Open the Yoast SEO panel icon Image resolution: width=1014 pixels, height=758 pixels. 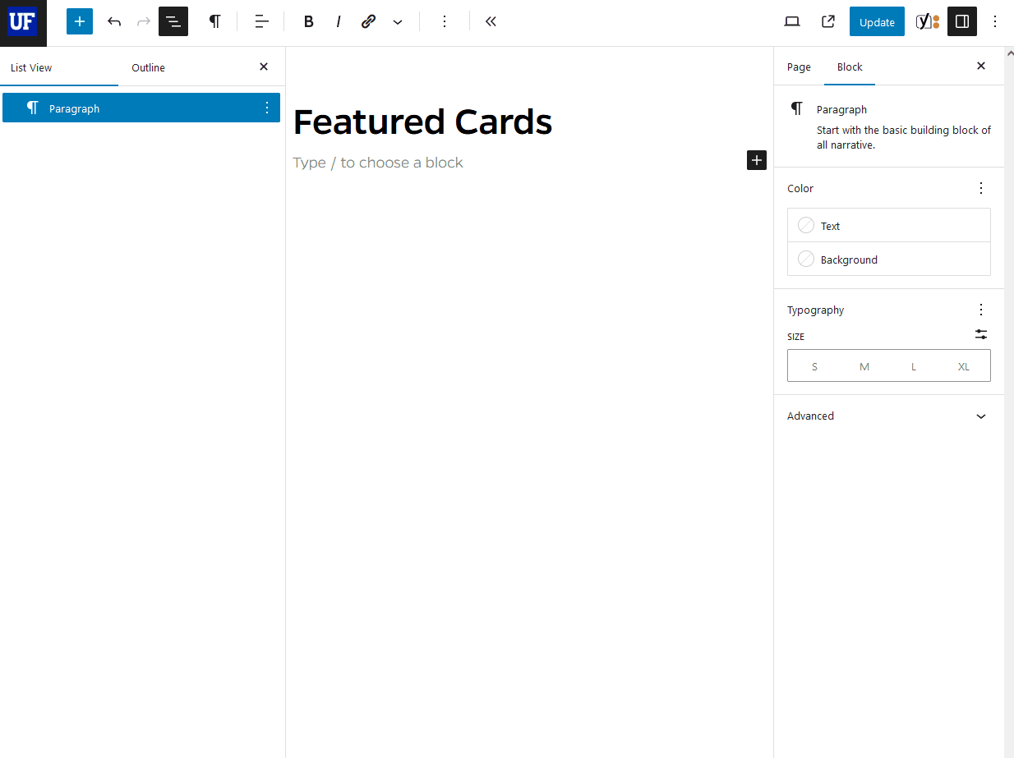(x=927, y=22)
